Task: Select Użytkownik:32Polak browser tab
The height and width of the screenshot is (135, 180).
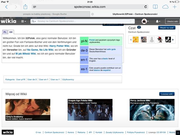Action: pyautogui.click(x=135, y=14)
